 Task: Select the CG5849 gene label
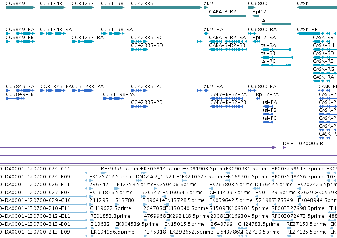(15, 4)
